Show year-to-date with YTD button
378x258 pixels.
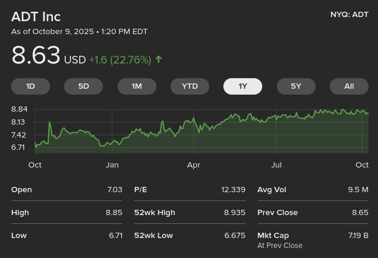[x=190, y=86]
